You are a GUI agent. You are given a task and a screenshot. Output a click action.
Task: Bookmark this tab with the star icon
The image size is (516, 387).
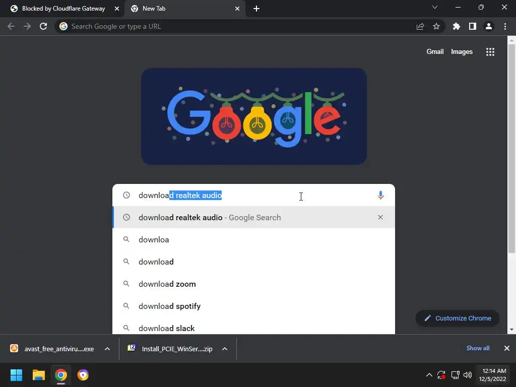pyautogui.click(x=436, y=26)
